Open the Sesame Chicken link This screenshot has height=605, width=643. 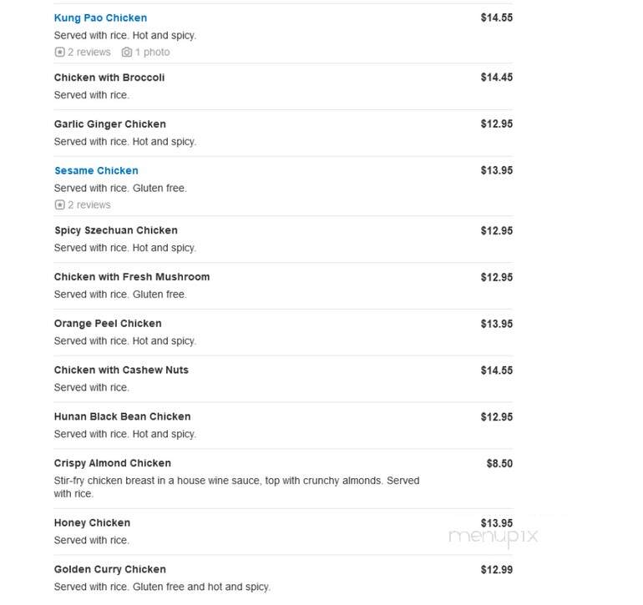tap(96, 170)
